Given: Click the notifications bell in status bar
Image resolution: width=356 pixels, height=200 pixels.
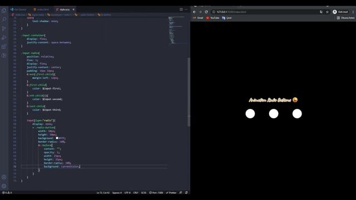Looking at the screenshot, I should [x=186, y=193].
